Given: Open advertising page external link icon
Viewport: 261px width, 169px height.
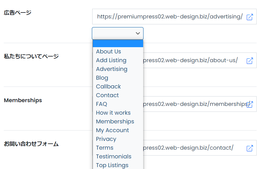Looking at the screenshot, I should coord(250,17).
